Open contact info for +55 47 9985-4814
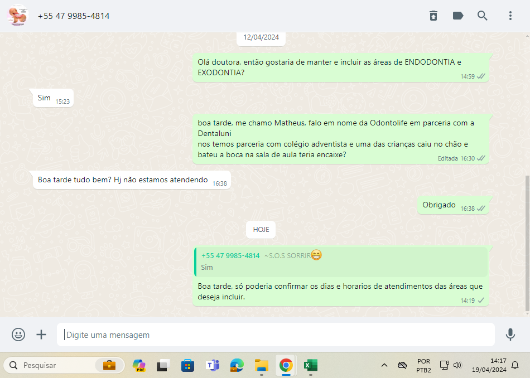530x378 pixels. coord(74,16)
